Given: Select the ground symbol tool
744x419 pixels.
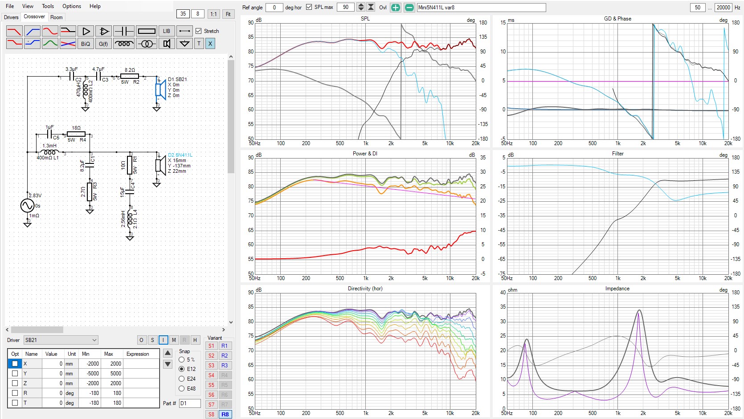Looking at the screenshot, I should (184, 44).
